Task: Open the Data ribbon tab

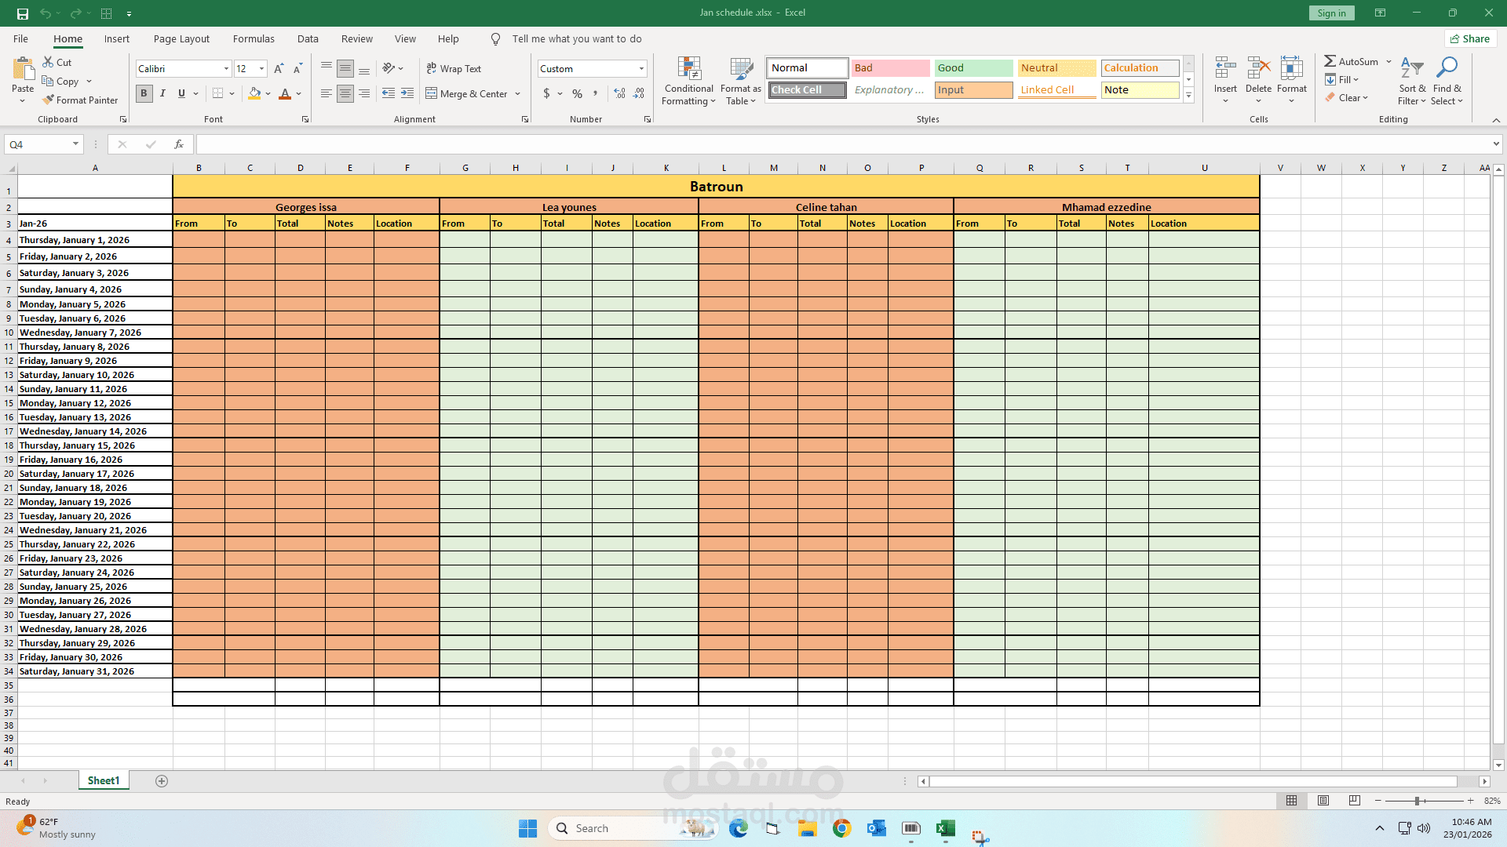Action: tap(308, 38)
